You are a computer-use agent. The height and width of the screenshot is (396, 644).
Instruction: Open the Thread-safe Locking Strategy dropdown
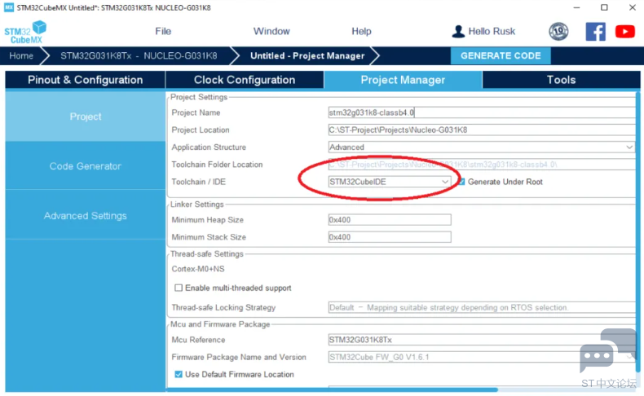[x=481, y=307]
